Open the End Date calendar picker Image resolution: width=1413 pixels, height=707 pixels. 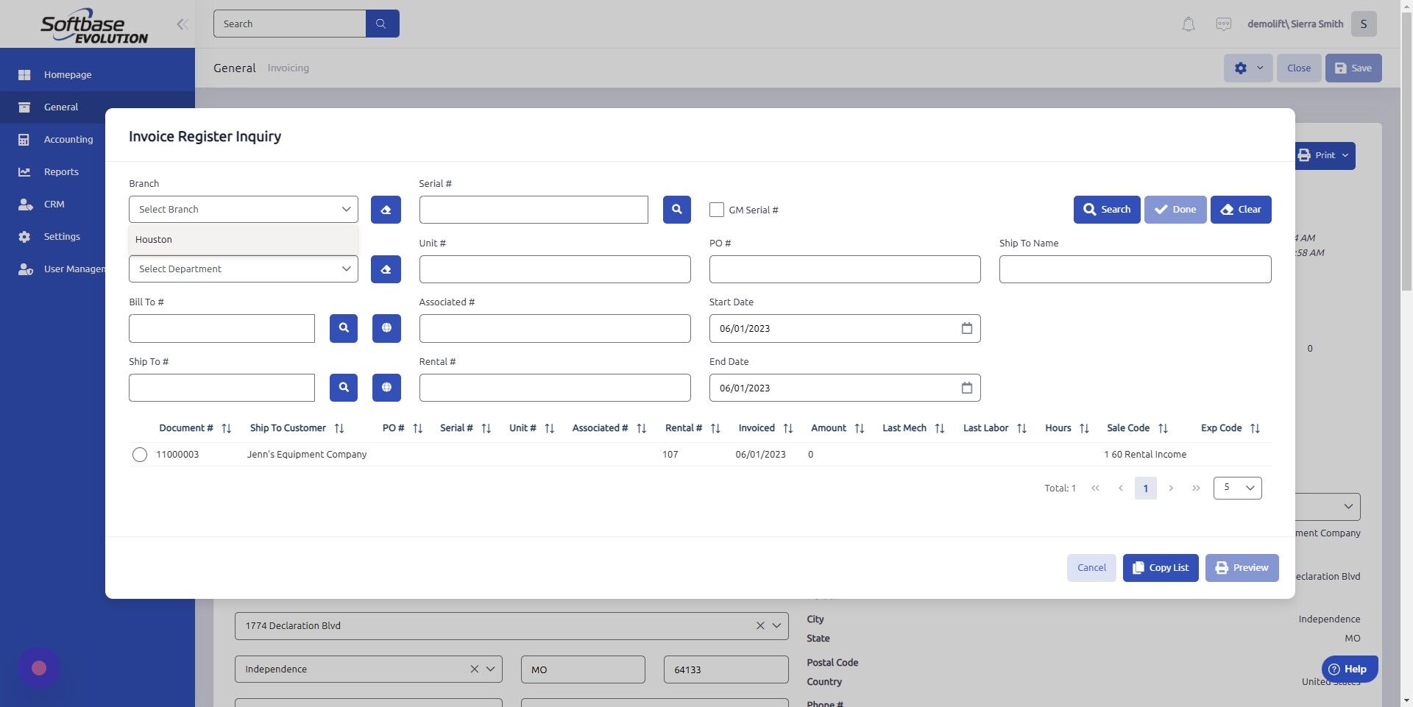[966, 388]
